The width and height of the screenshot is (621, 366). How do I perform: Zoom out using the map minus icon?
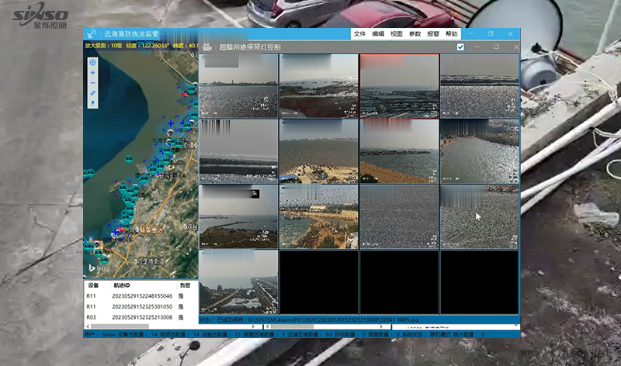click(93, 83)
